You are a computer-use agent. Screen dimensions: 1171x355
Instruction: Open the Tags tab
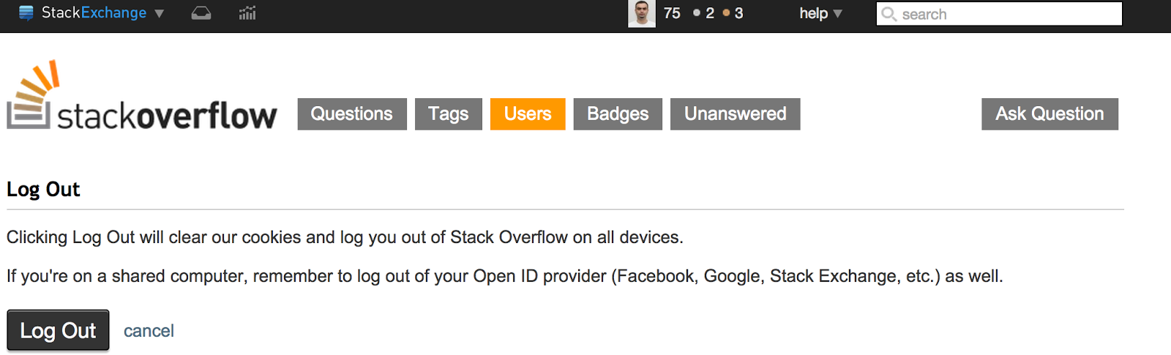tap(449, 114)
